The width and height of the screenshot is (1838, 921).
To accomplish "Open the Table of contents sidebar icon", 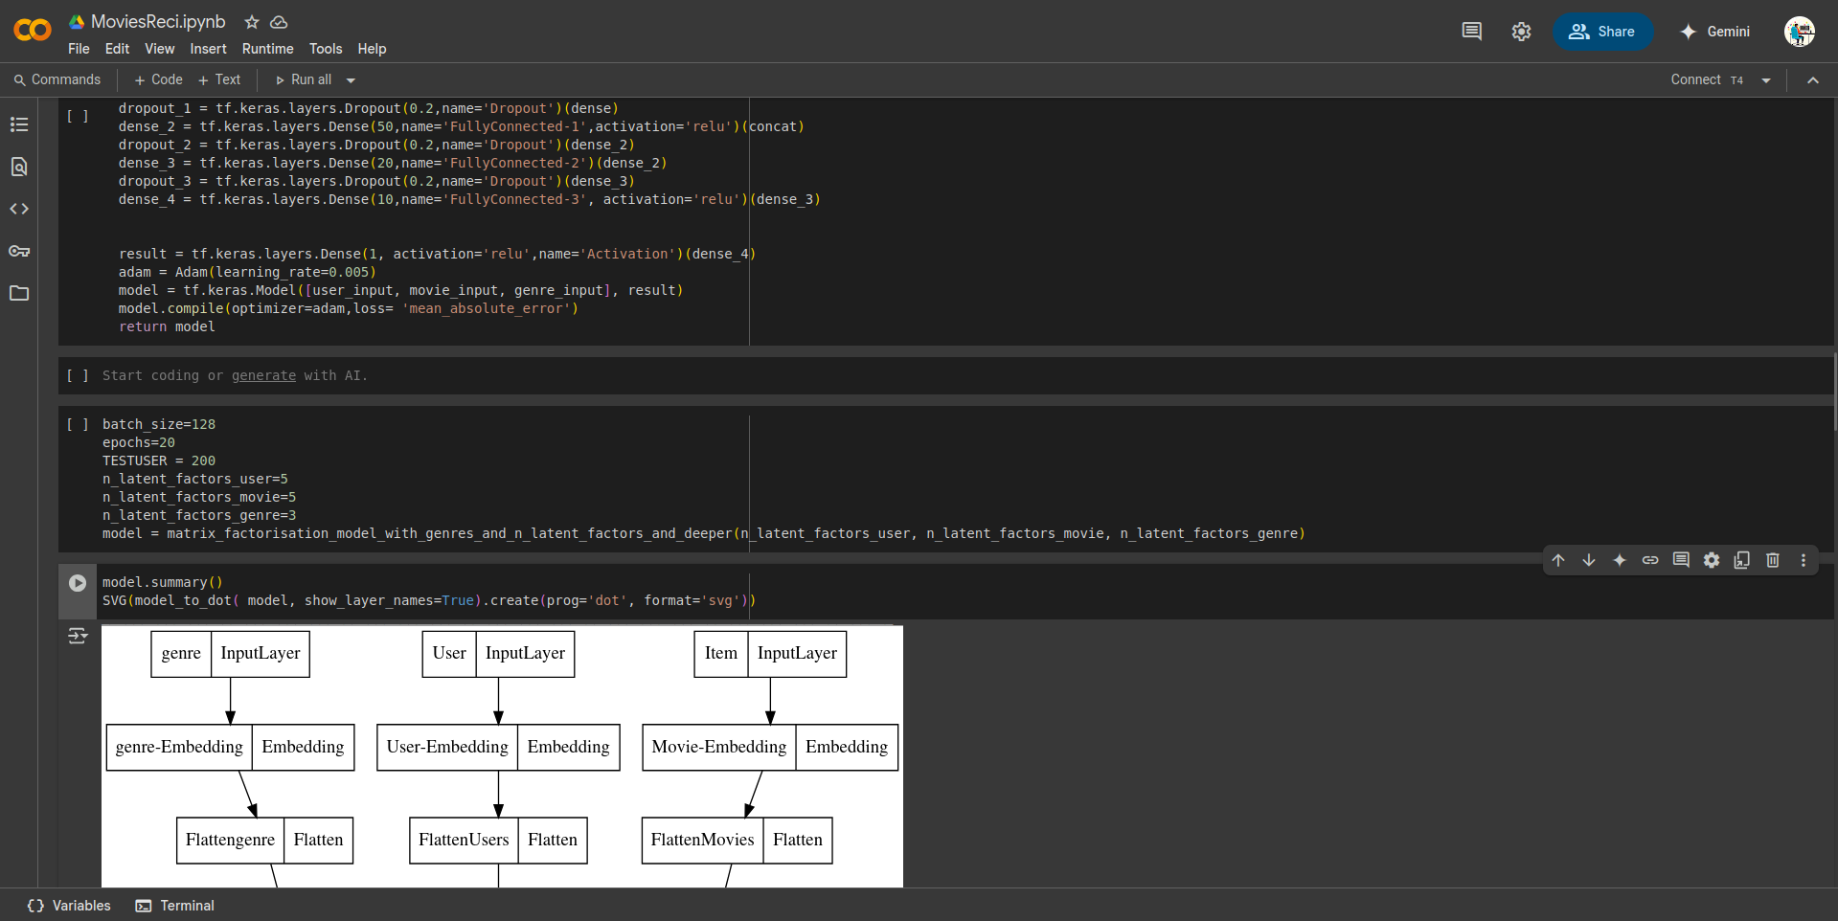I will pos(19,124).
